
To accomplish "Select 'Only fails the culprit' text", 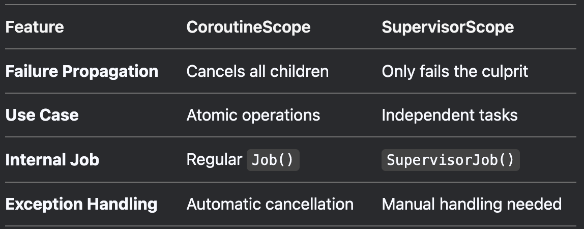I will click(x=455, y=71).
